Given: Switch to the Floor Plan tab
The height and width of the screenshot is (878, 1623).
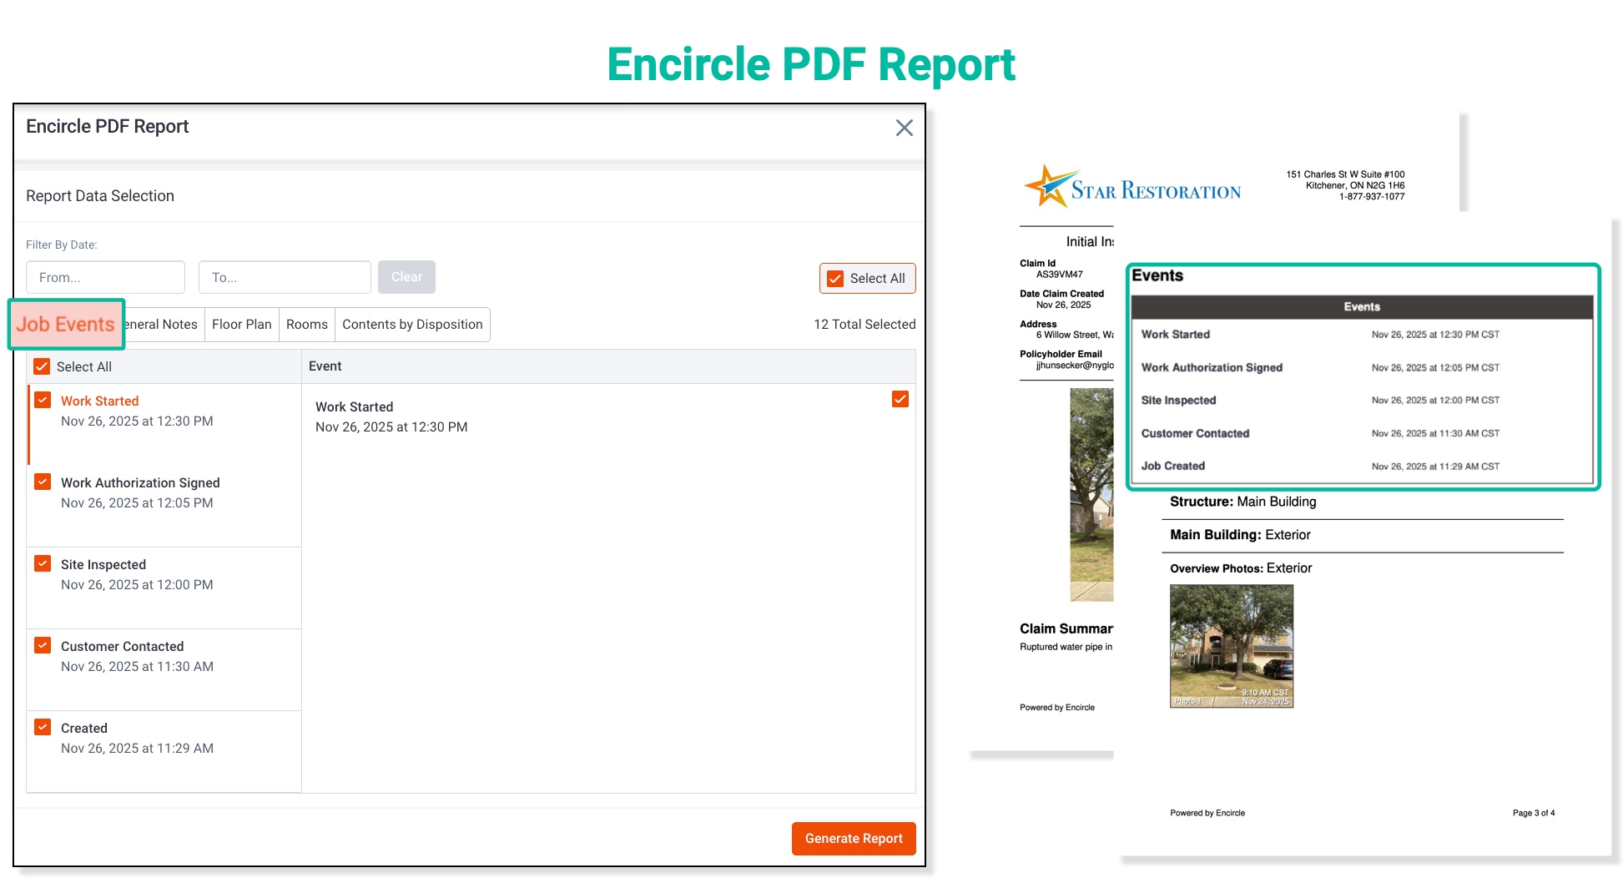Looking at the screenshot, I should coord(241,324).
